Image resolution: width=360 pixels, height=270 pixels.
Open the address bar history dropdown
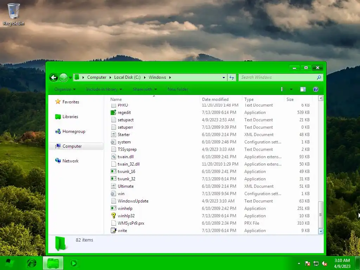coord(224,78)
